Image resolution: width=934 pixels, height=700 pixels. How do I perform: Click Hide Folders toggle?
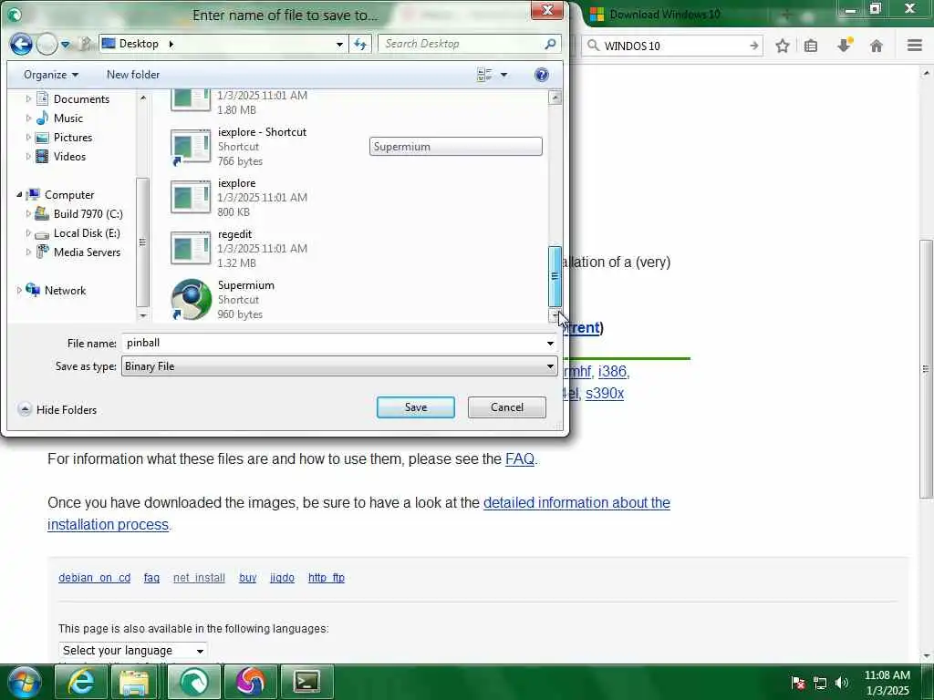click(x=57, y=410)
